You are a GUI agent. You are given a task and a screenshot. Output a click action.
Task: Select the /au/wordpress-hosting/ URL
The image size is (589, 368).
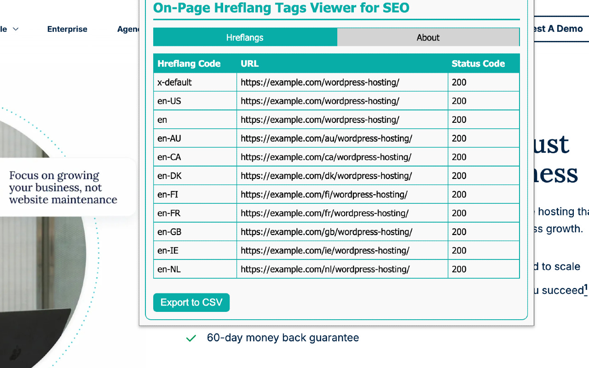pos(326,138)
